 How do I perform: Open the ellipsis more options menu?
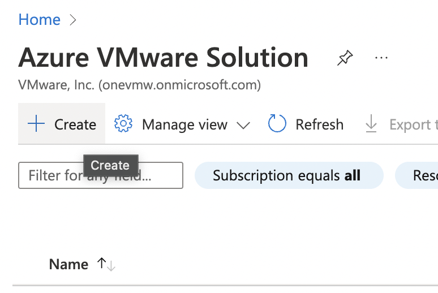381,58
